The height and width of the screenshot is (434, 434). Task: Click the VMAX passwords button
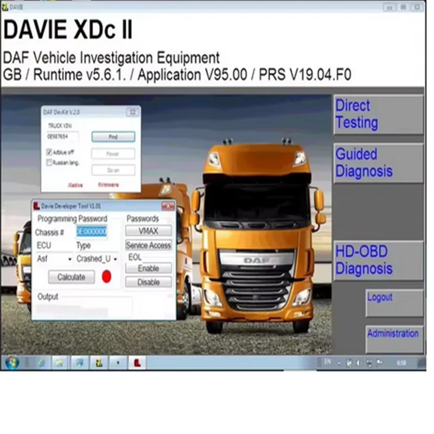[x=148, y=231]
